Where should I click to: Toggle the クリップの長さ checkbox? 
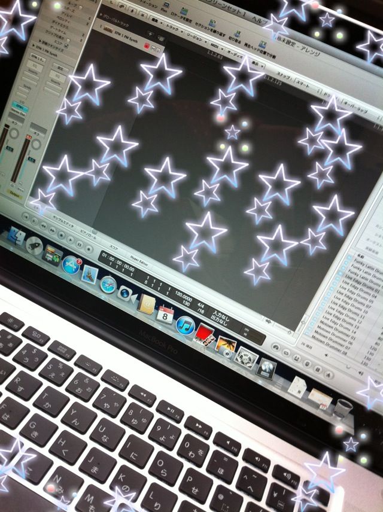click(x=68, y=40)
